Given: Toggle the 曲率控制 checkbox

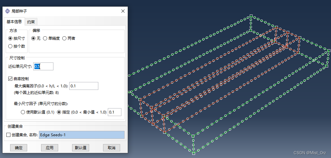Looking at the screenshot, I should point(10,79).
